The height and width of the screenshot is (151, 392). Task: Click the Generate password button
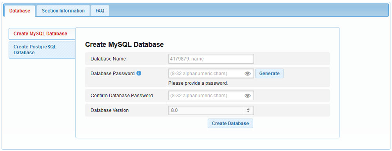269,73
